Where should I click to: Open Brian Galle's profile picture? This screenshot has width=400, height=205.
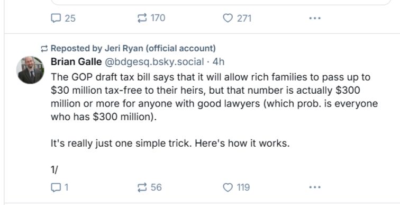(30, 70)
